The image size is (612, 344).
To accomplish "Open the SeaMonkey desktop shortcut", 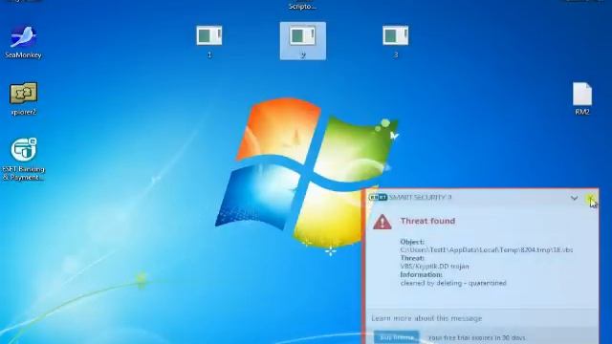I will 23,42.
